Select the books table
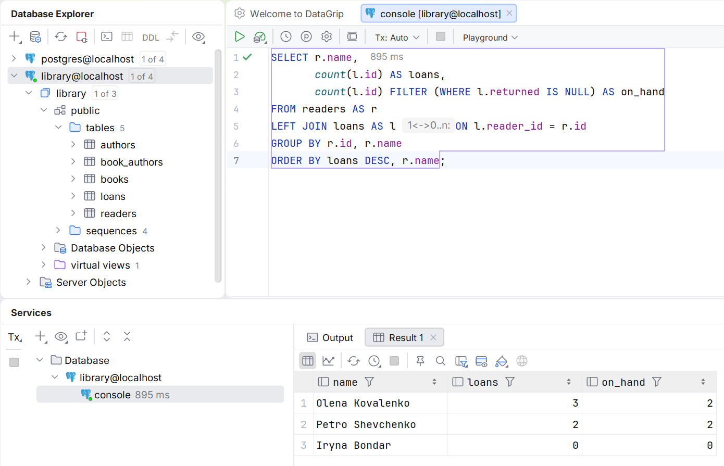This screenshot has width=724, height=466. point(114,179)
